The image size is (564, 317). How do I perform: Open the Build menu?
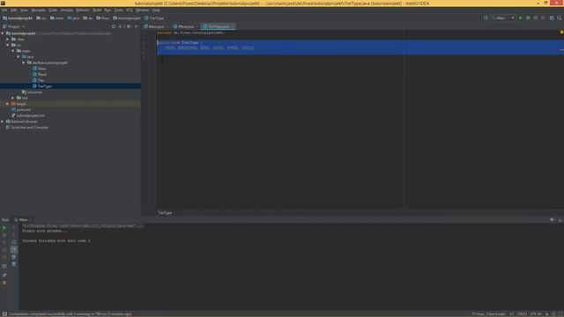(x=97, y=10)
